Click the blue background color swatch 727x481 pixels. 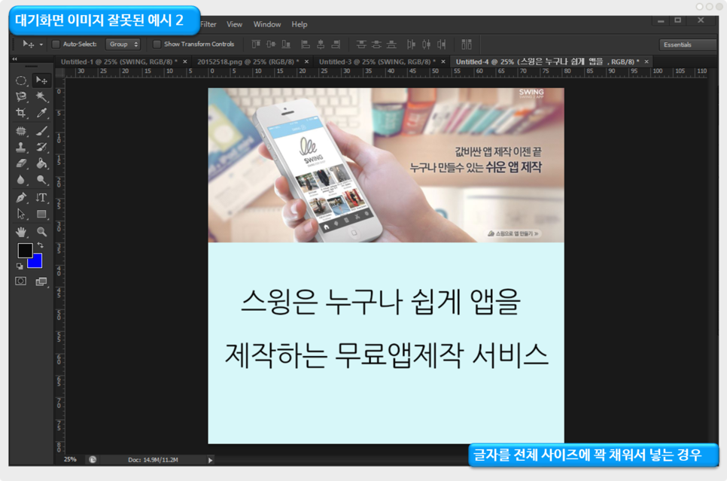pyautogui.click(x=36, y=262)
